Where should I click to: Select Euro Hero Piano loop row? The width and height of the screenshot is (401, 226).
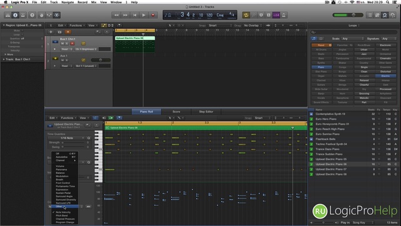353,119
